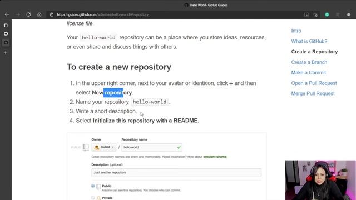This screenshot has width=356, height=200.
Task: Switch to the first GitHub vertical tab
Action: click(x=6, y=34)
